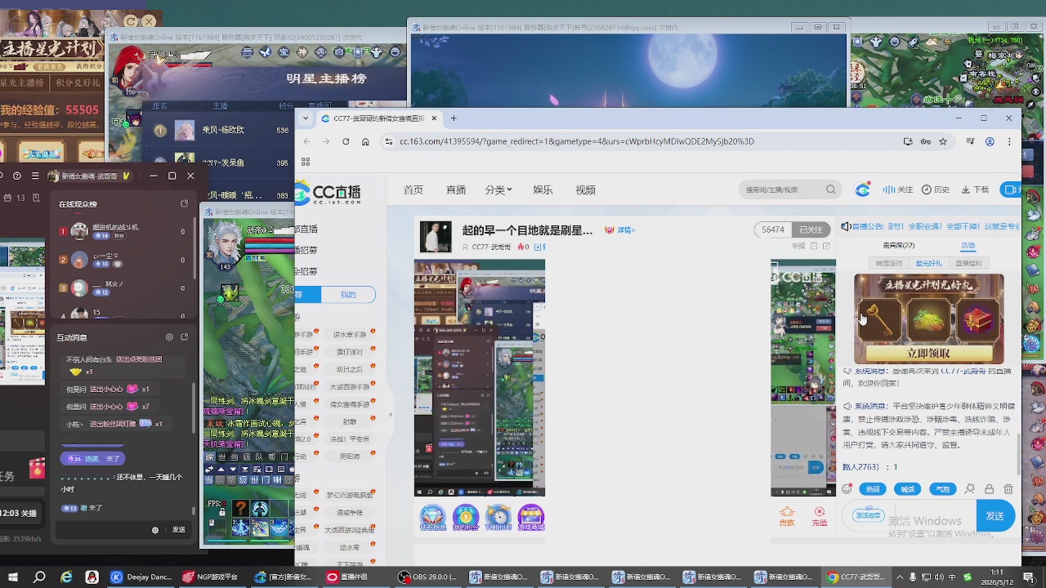Image resolution: width=1046 pixels, height=588 pixels.
Task: Select the 直播福利 sub-tab
Action: pos(968,263)
